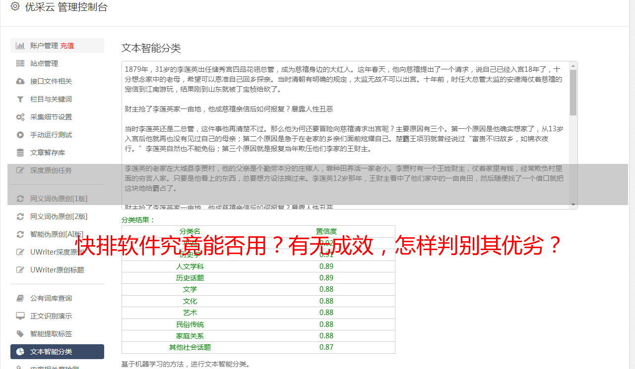Click the pie chart icon next to 文本智能分类
This screenshot has height=369, width=635.
pyautogui.click(x=20, y=352)
